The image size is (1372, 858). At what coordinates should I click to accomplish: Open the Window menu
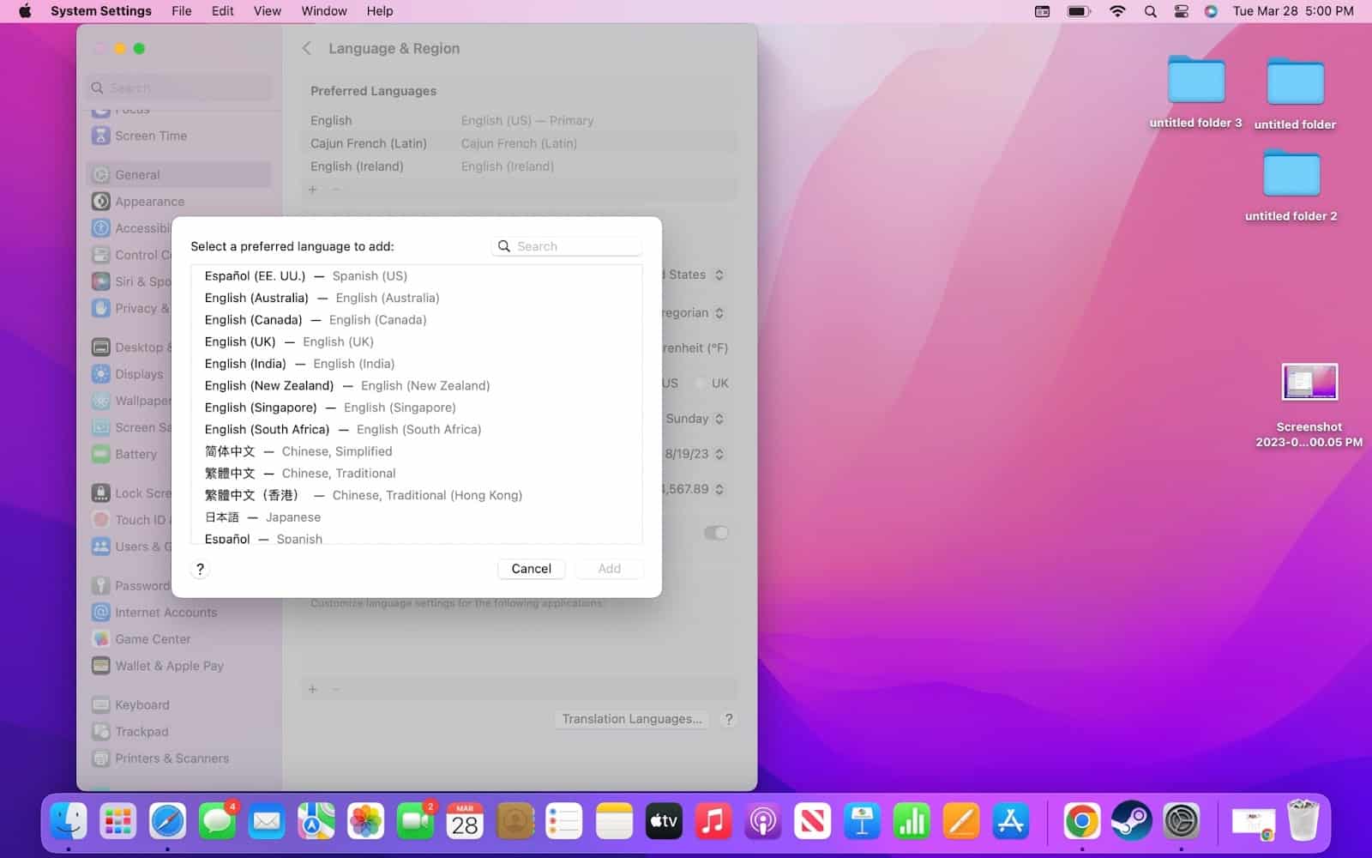(323, 11)
